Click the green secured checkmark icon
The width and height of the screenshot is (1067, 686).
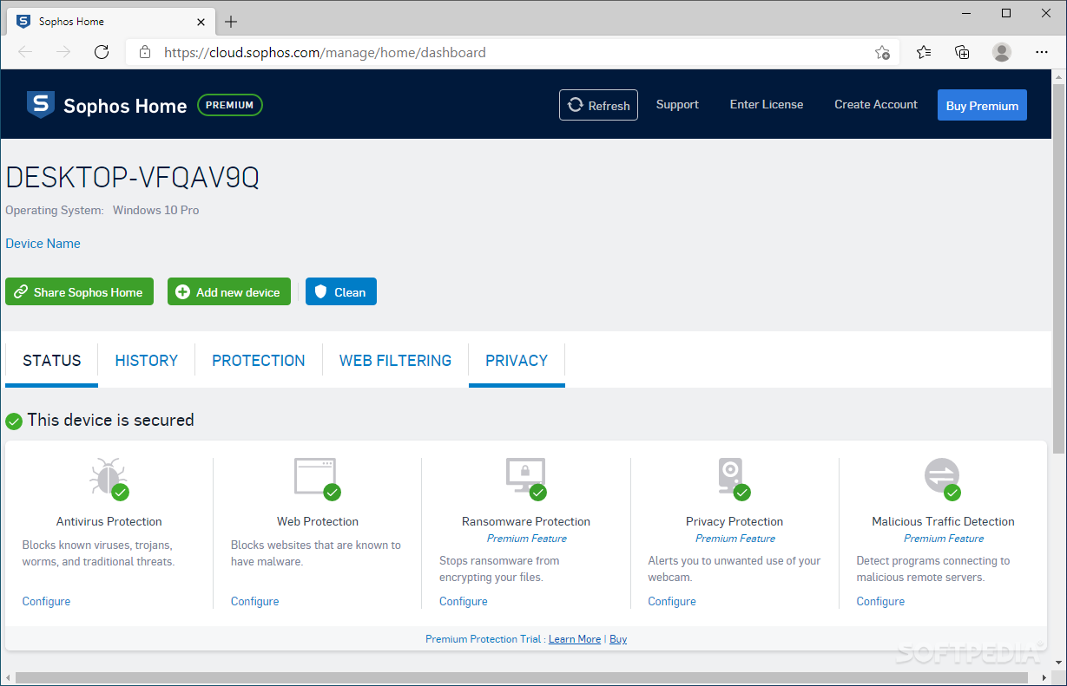pyautogui.click(x=14, y=421)
